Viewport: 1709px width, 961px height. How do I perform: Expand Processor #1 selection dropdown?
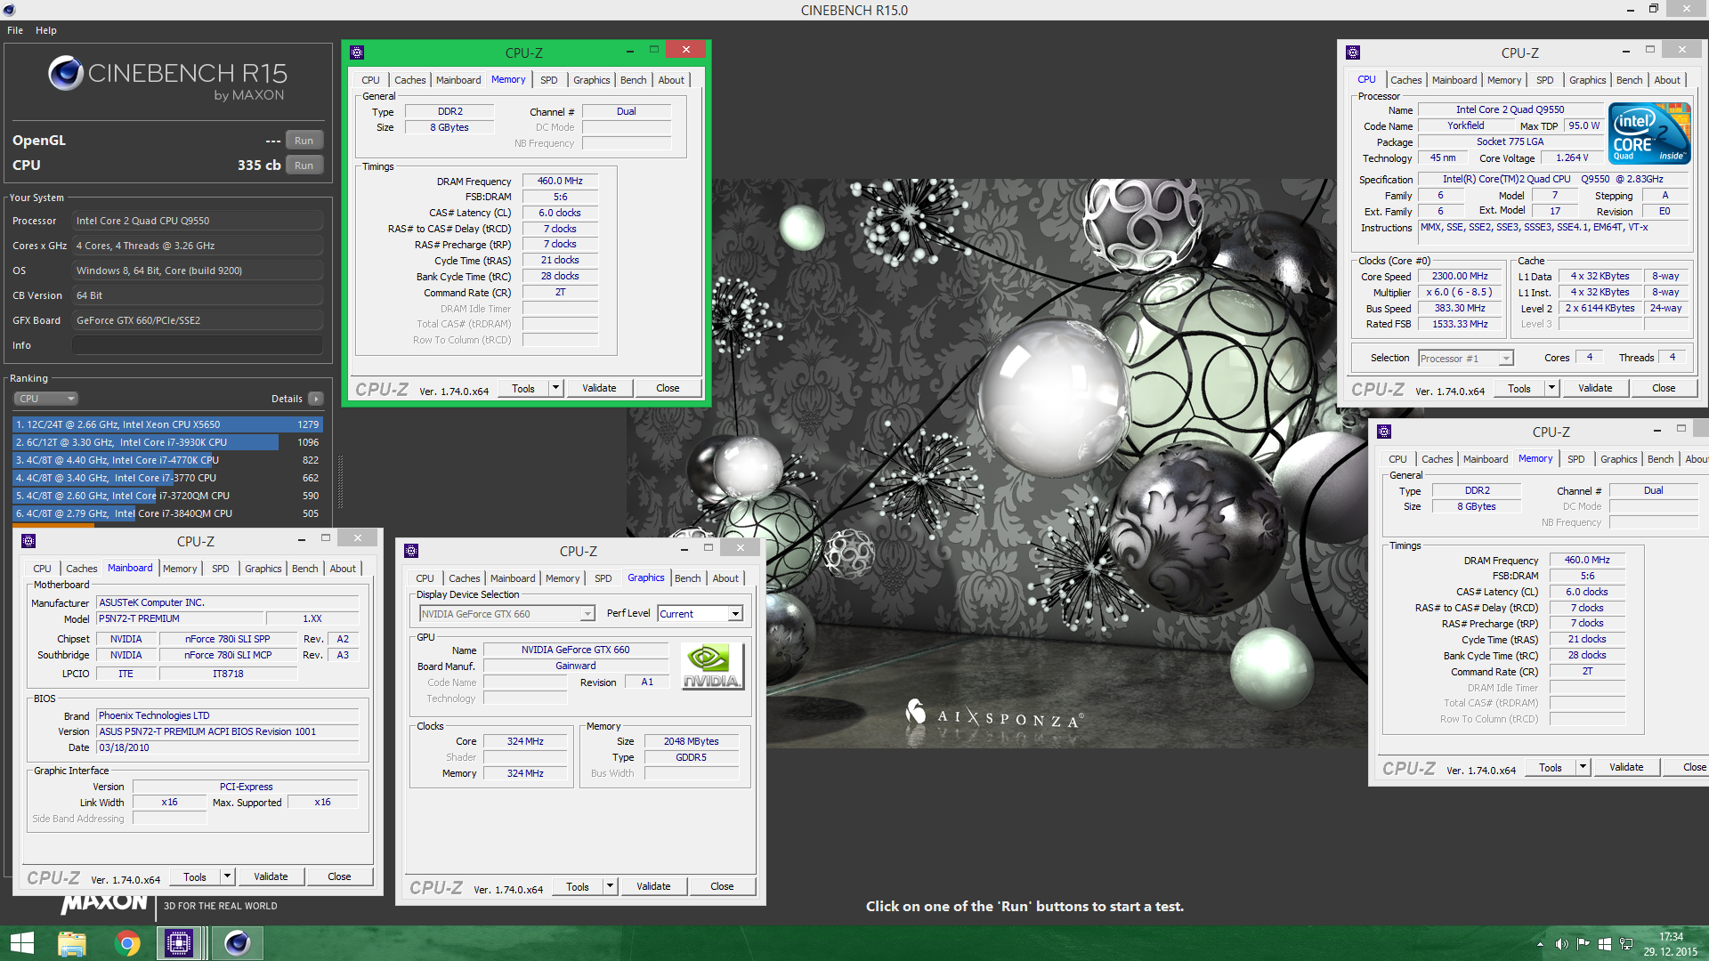[x=1466, y=359]
